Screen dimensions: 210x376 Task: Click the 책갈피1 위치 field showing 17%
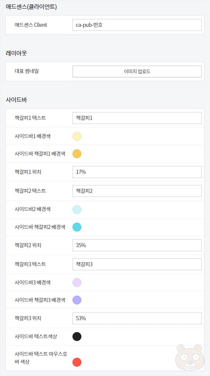click(137, 172)
